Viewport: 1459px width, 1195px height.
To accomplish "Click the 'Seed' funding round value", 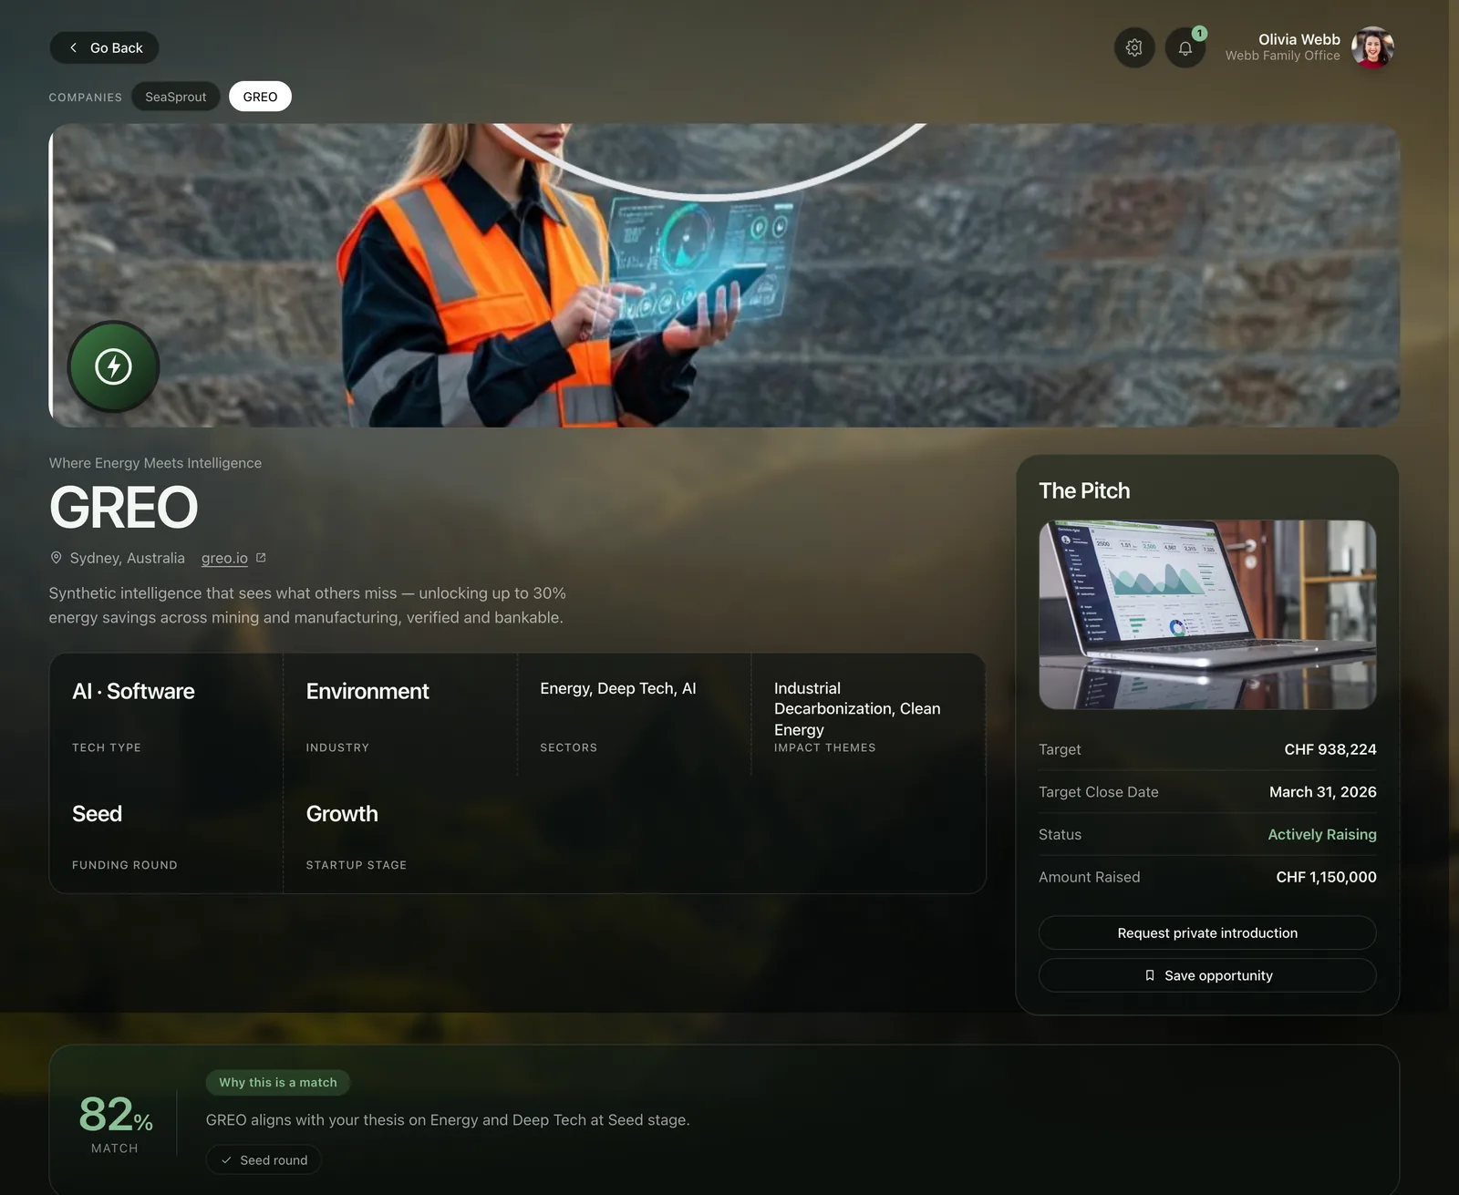I will 97,813.
